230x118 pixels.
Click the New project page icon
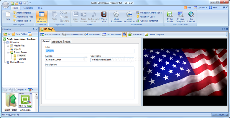[8, 14]
